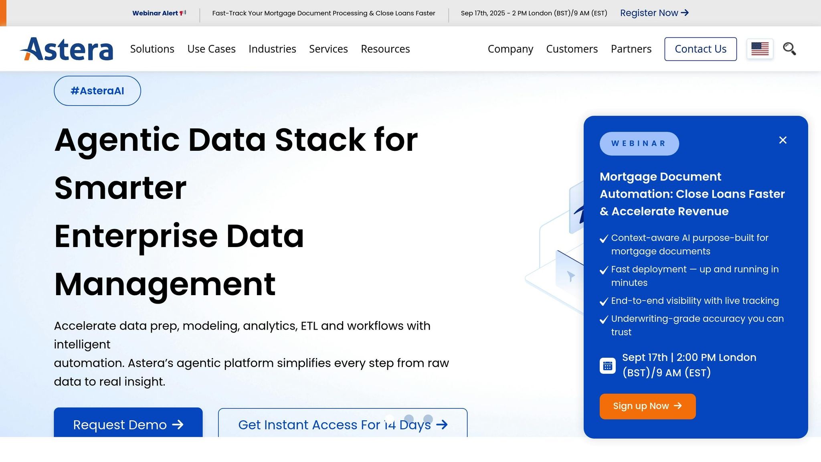Go to the Customers page
This screenshot has height=462, width=821.
tap(572, 49)
